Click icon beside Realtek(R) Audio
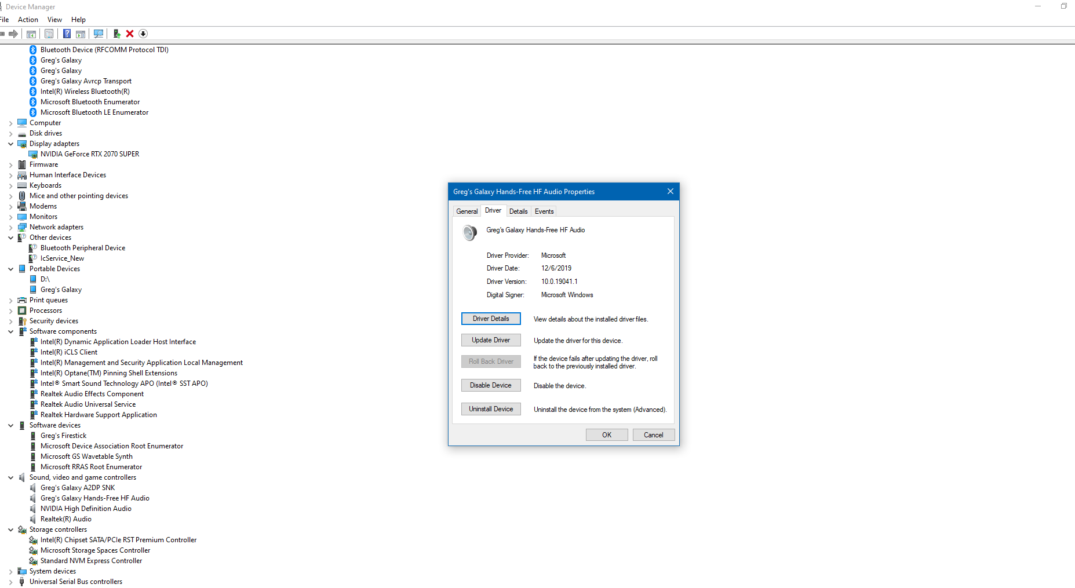This screenshot has width=1075, height=588. click(x=33, y=519)
